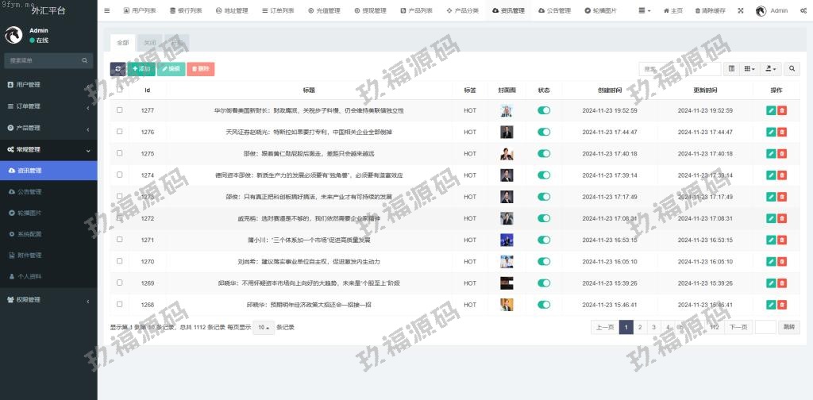Edit row 1277 with pencil icon
The height and width of the screenshot is (400, 813).
click(771, 110)
